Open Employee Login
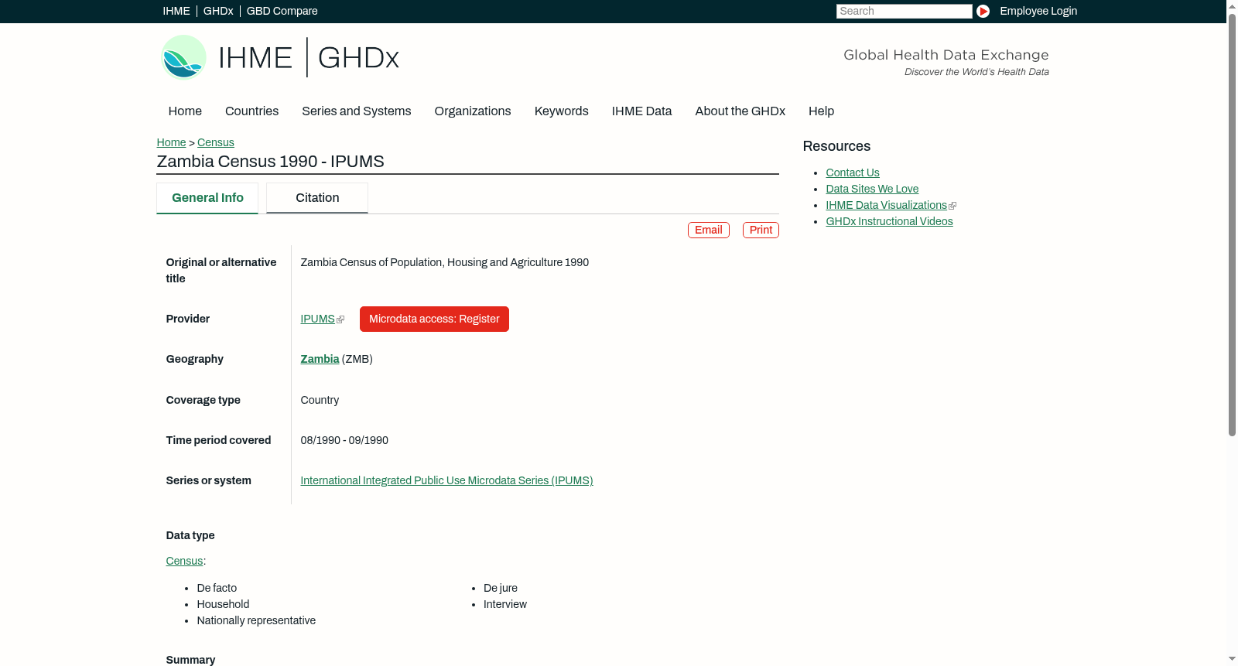This screenshot has height=666, width=1238. pyautogui.click(x=1038, y=11)
